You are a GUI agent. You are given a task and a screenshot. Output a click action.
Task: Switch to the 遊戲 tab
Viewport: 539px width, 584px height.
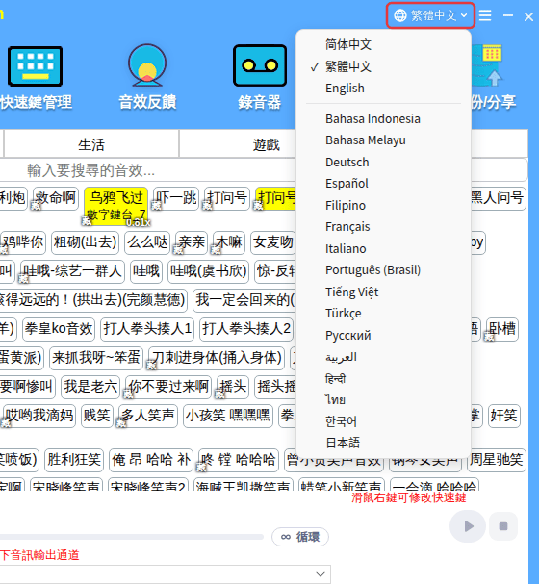point(266,144)
